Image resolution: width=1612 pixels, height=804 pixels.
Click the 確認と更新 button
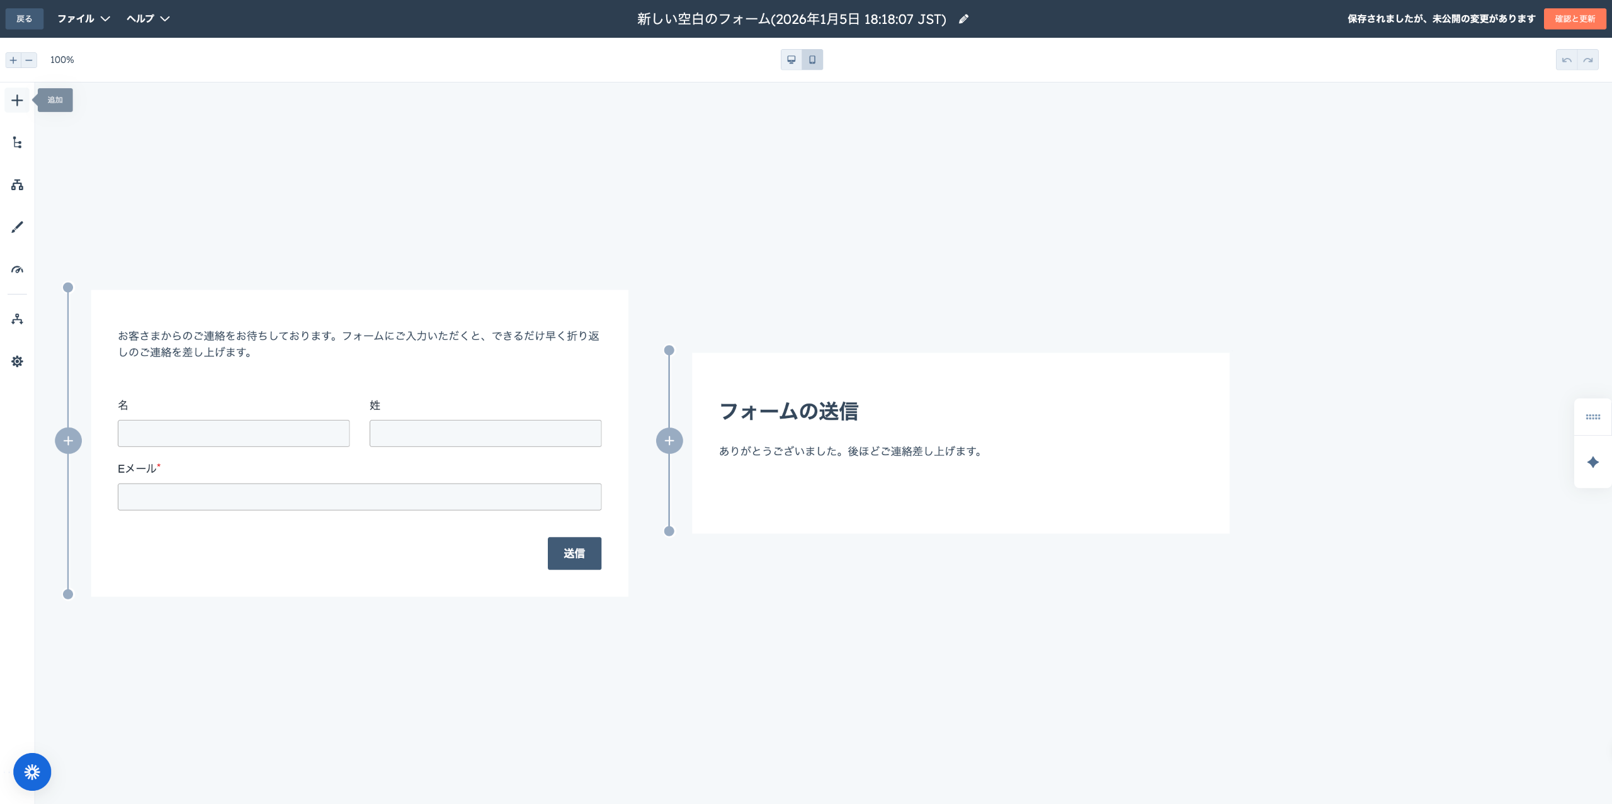[x=1574, y=19]
